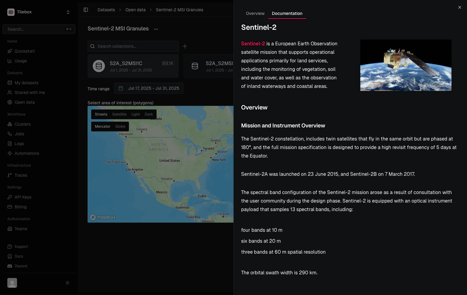Open the time range date picker
The width and height of the screenshot is (467, 295).
(149, 88)
